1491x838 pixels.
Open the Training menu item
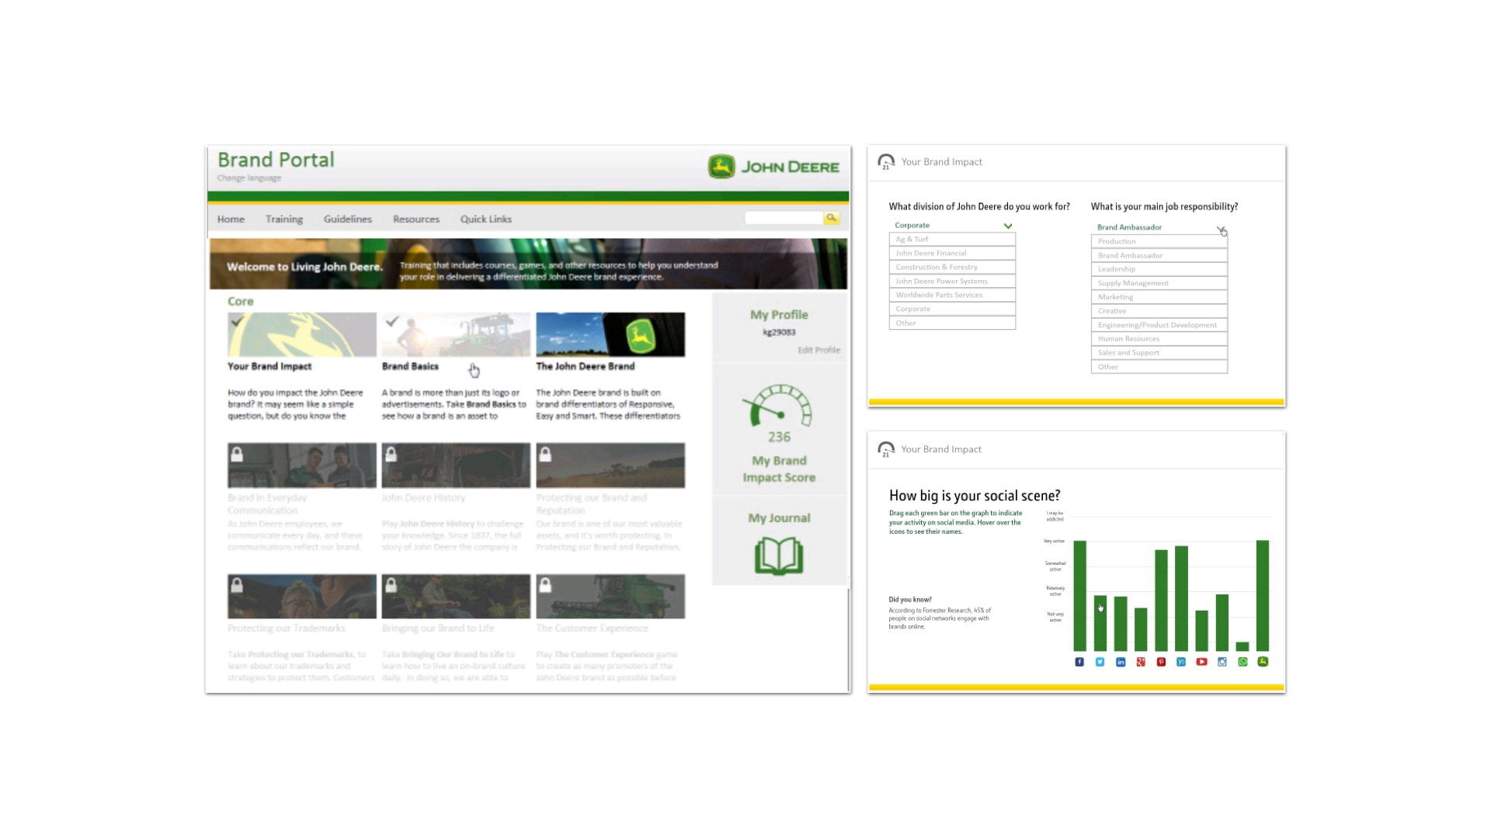(284, 220)
